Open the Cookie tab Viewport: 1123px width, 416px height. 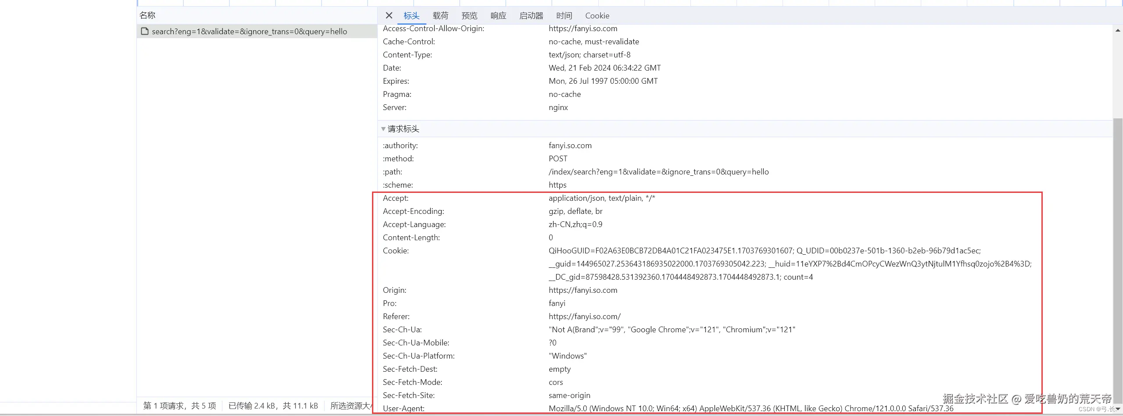597,15
